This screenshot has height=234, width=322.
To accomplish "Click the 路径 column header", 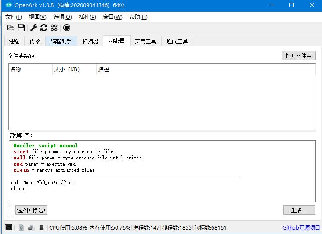I will [104, 69].
